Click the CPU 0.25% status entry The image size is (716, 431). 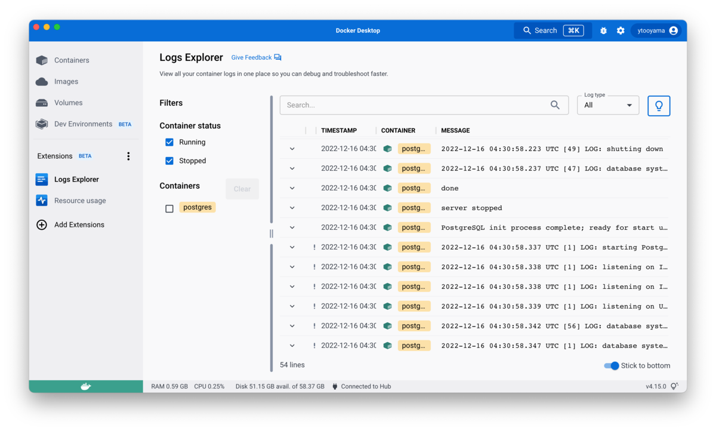(209, 387)
